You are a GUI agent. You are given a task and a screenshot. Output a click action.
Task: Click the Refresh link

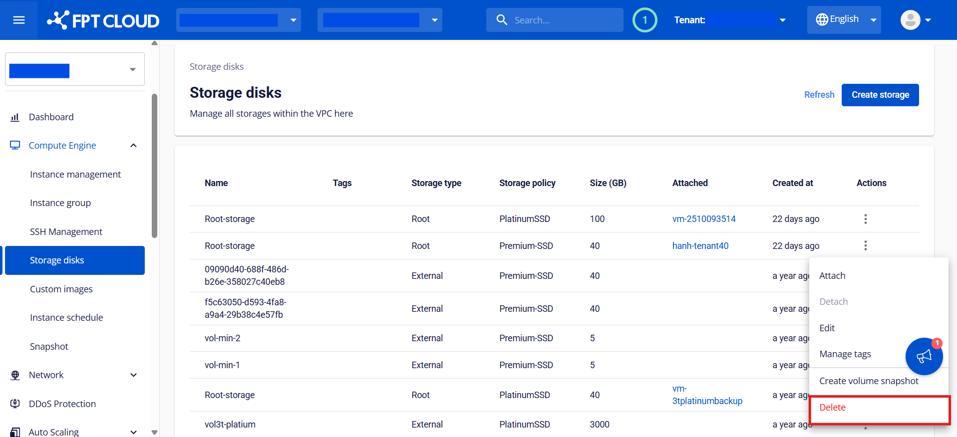[x=819, y=95]
